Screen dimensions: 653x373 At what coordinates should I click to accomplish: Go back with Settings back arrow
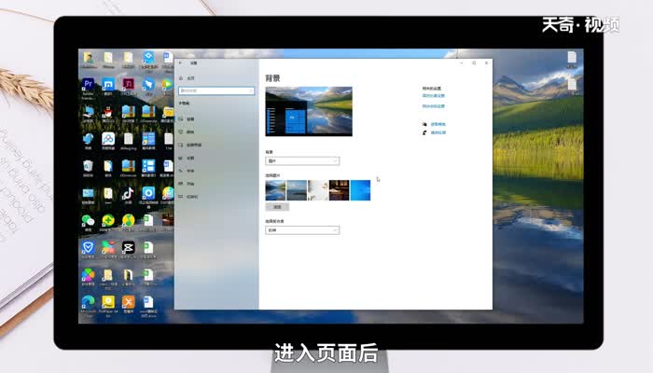point(181,62)
